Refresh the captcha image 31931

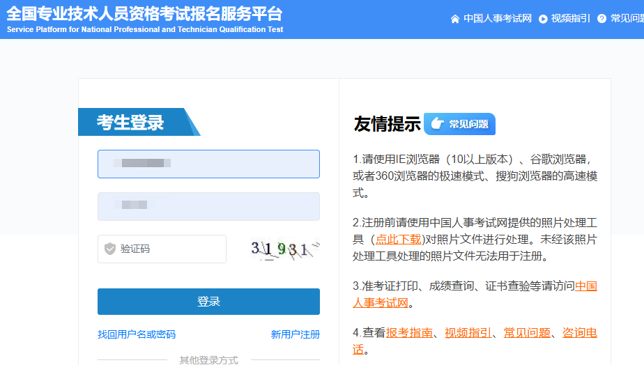pos(284,249)
